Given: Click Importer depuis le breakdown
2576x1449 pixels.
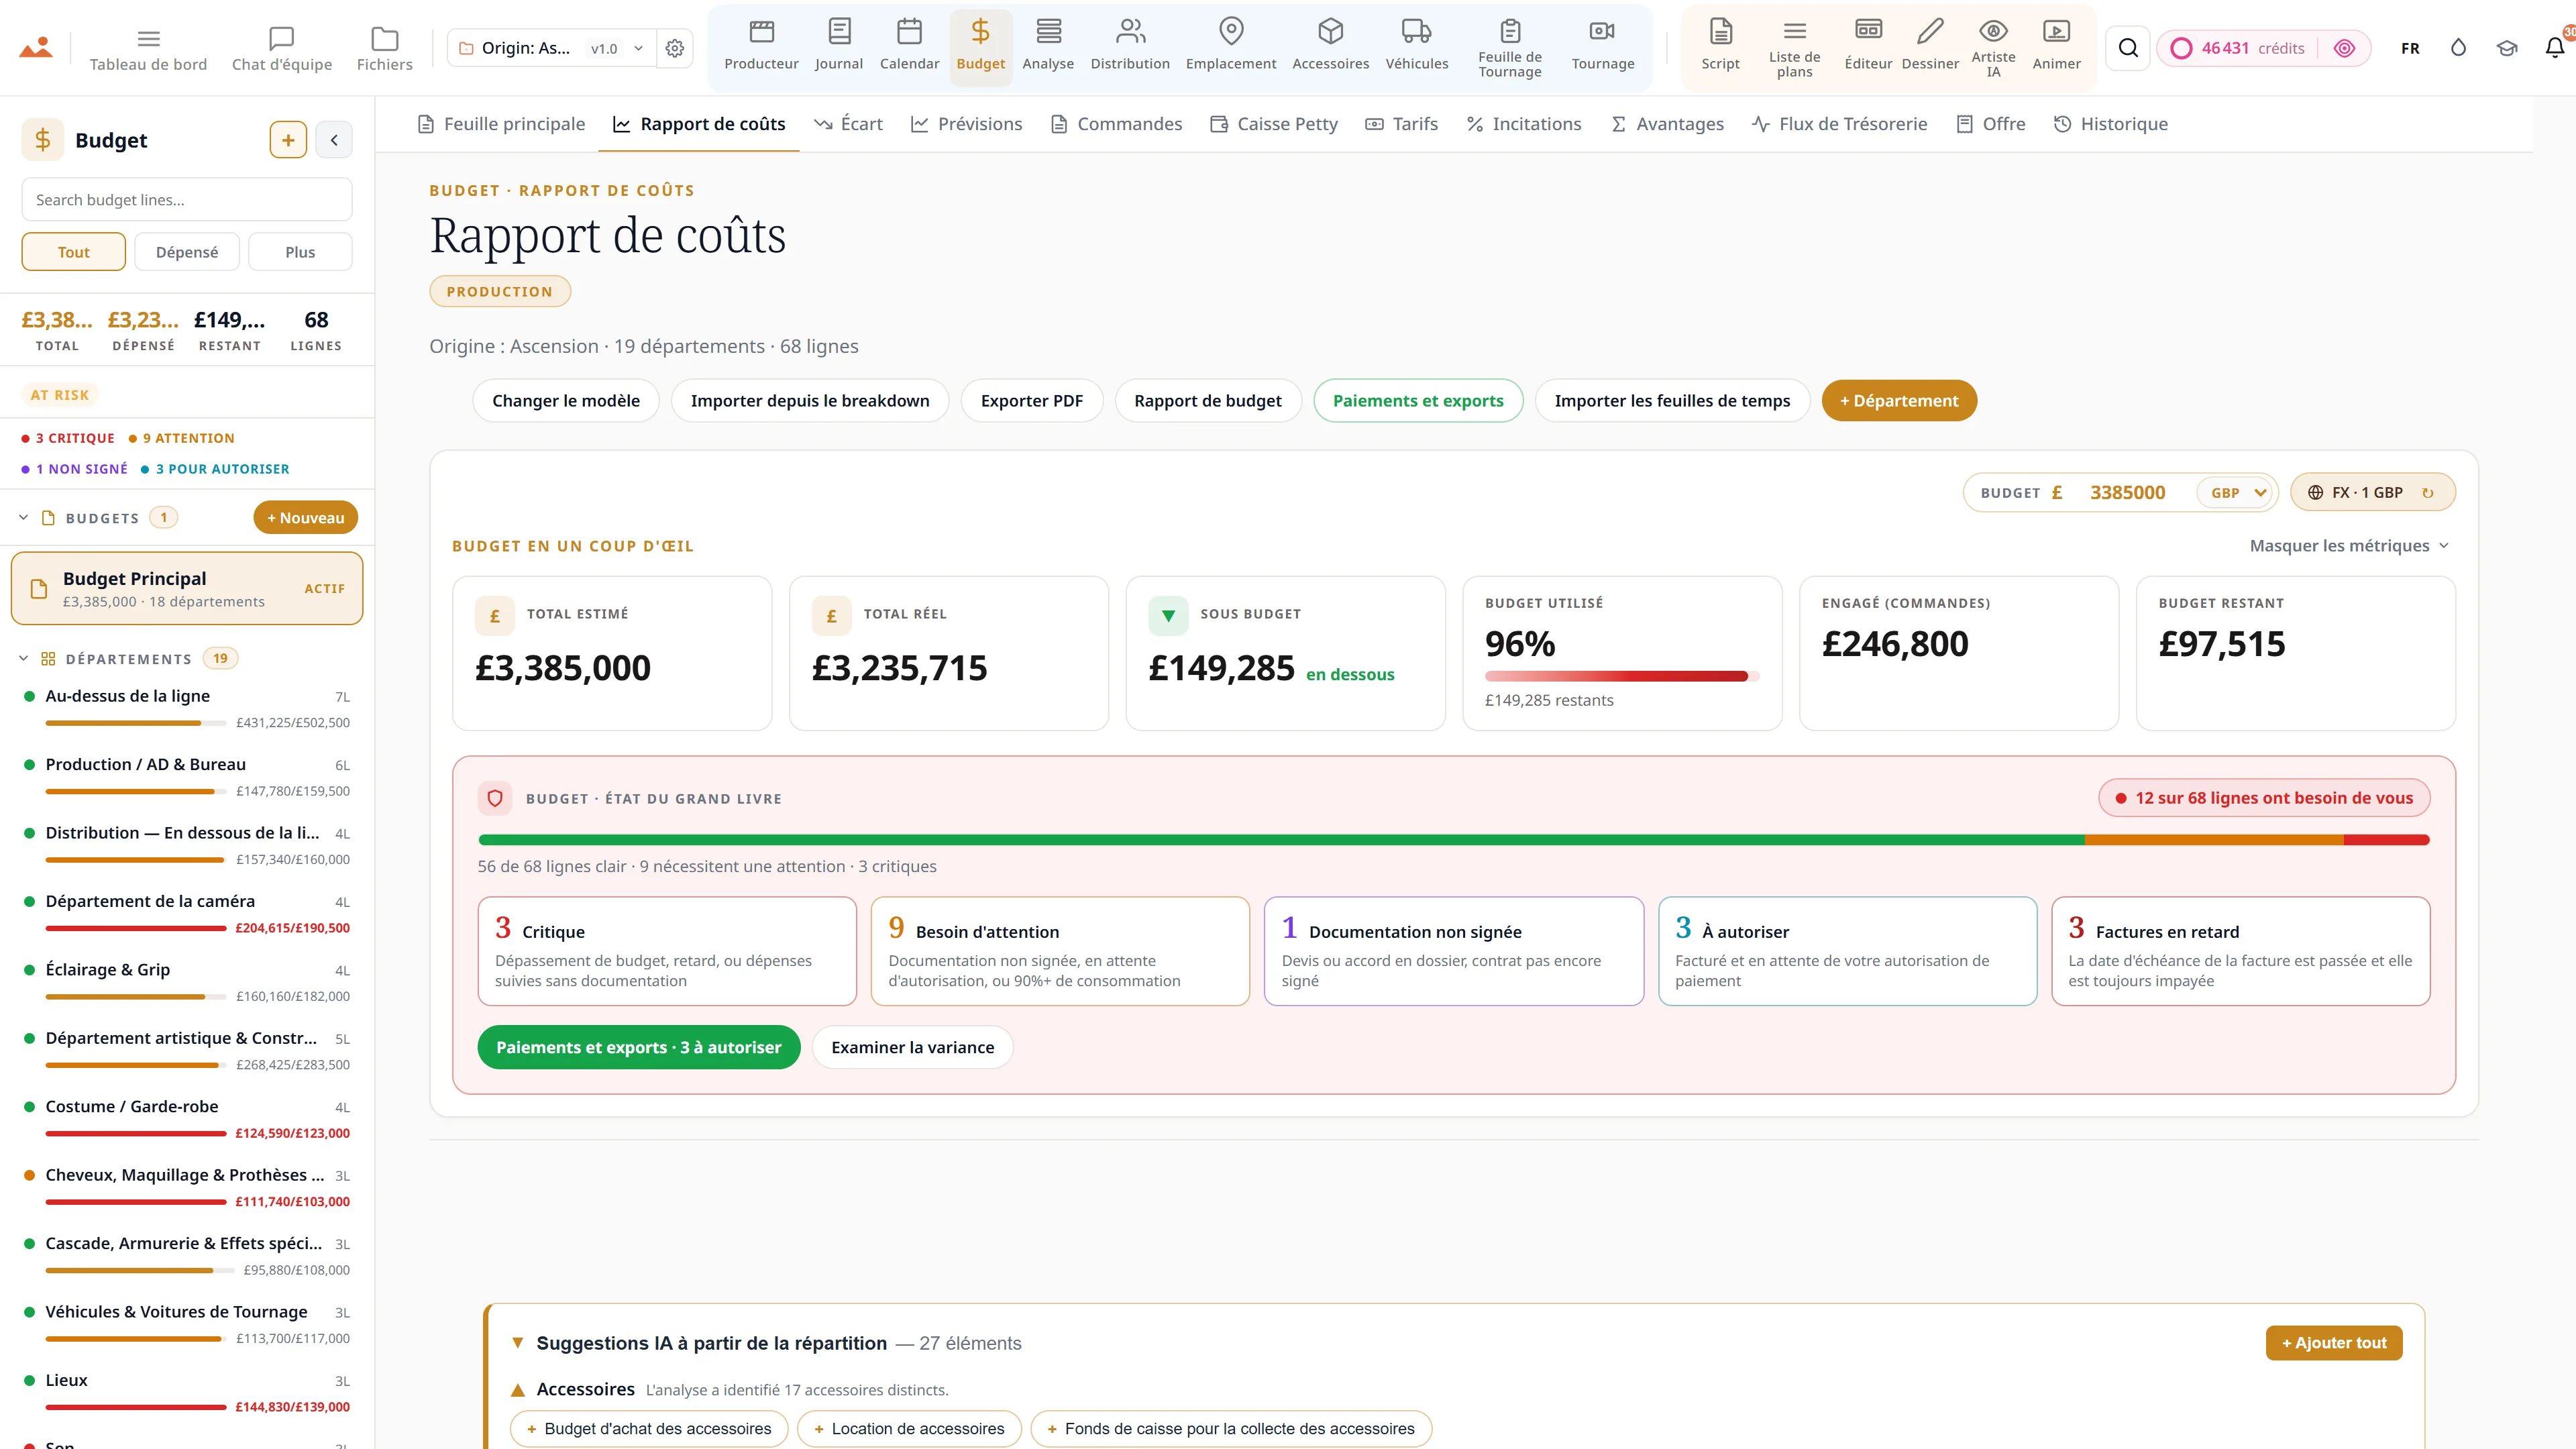Looking at the screenshot, I should point(810,401).
